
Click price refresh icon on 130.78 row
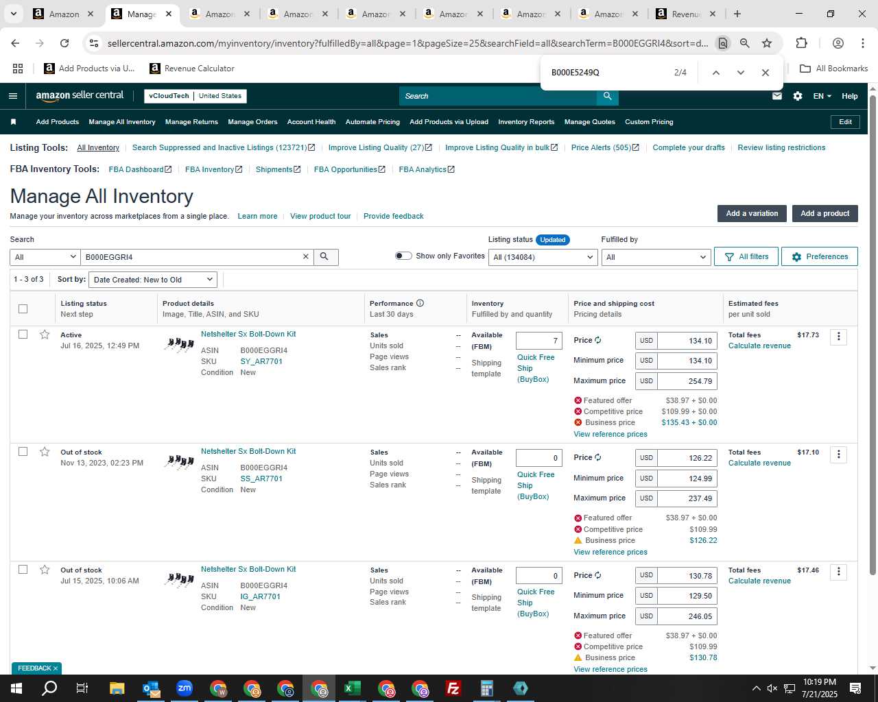pos(598,575)
